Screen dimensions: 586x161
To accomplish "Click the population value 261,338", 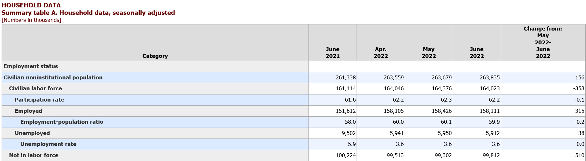I will [346, 77].
